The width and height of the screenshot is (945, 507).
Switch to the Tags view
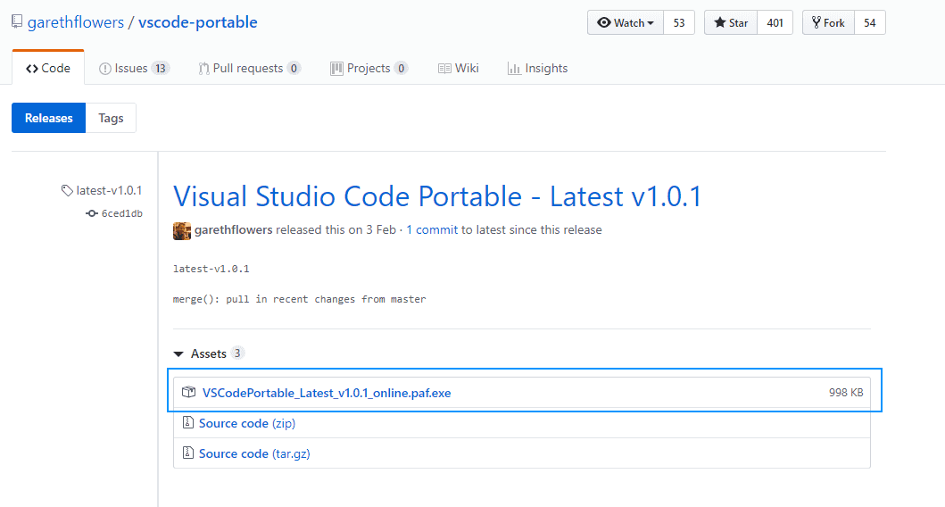click(x=111, y=118)
